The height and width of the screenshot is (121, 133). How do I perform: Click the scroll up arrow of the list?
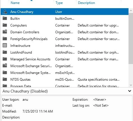coord(131,11)
